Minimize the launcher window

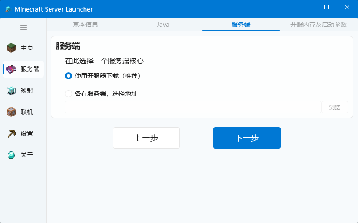pyautogui.click(x=307, y=8)
